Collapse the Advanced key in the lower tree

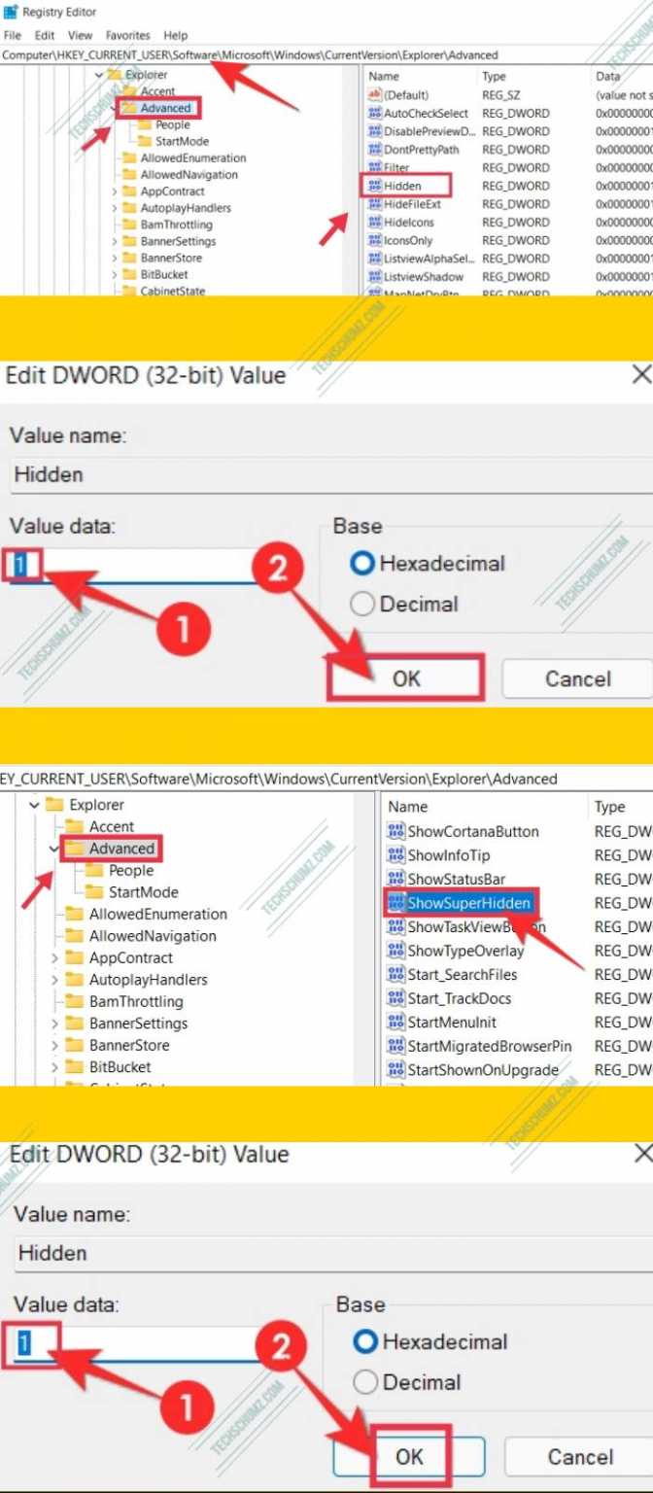53,849
